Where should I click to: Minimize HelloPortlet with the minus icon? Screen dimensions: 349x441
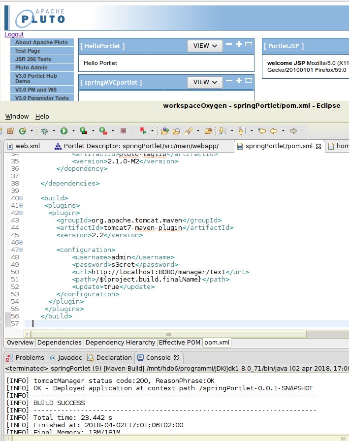point(229,44)
